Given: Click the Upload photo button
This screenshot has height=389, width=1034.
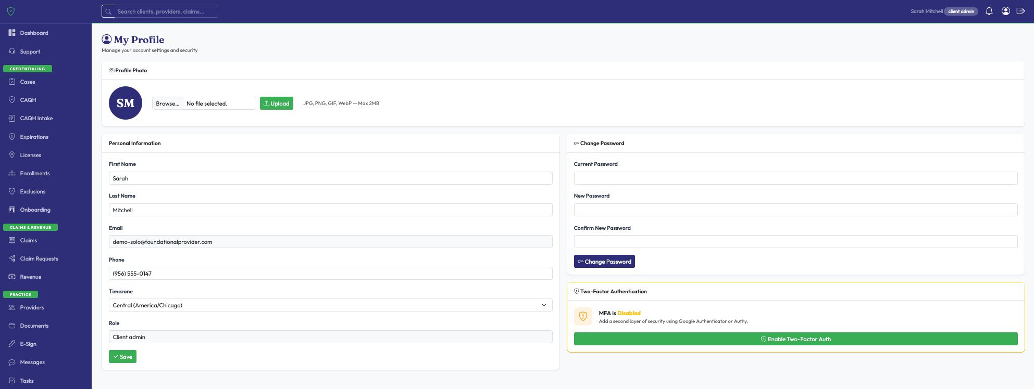Looking at the screenshot, I should (276, 103).
